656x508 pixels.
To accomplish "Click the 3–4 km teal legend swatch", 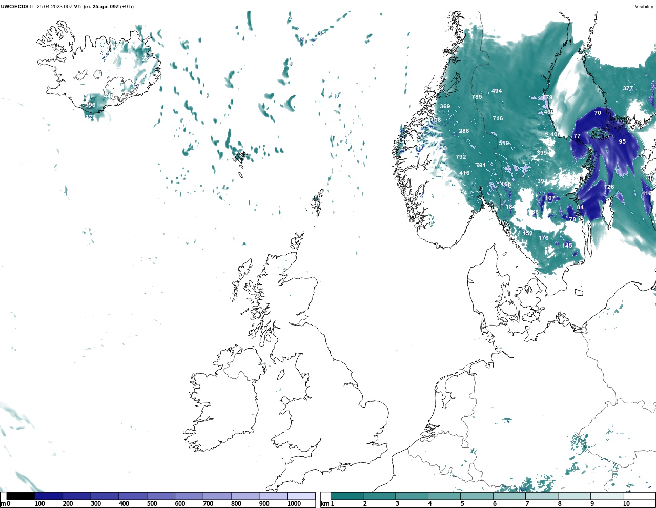I will tap(412, 496).
